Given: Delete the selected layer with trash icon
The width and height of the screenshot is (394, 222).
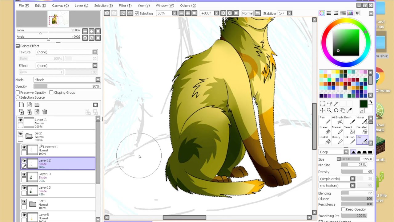Looking at the screenshot, I should 45,112.
